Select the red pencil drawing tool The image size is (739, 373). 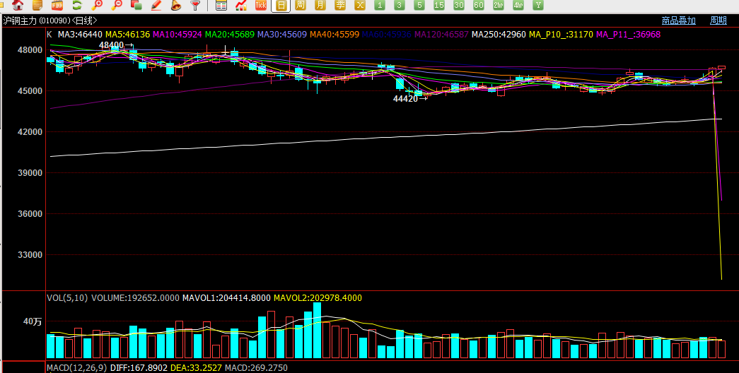(x=156, y=5)
